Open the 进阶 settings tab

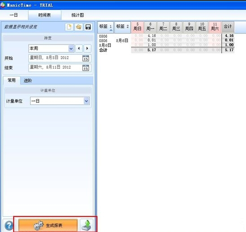click(28, 81)
